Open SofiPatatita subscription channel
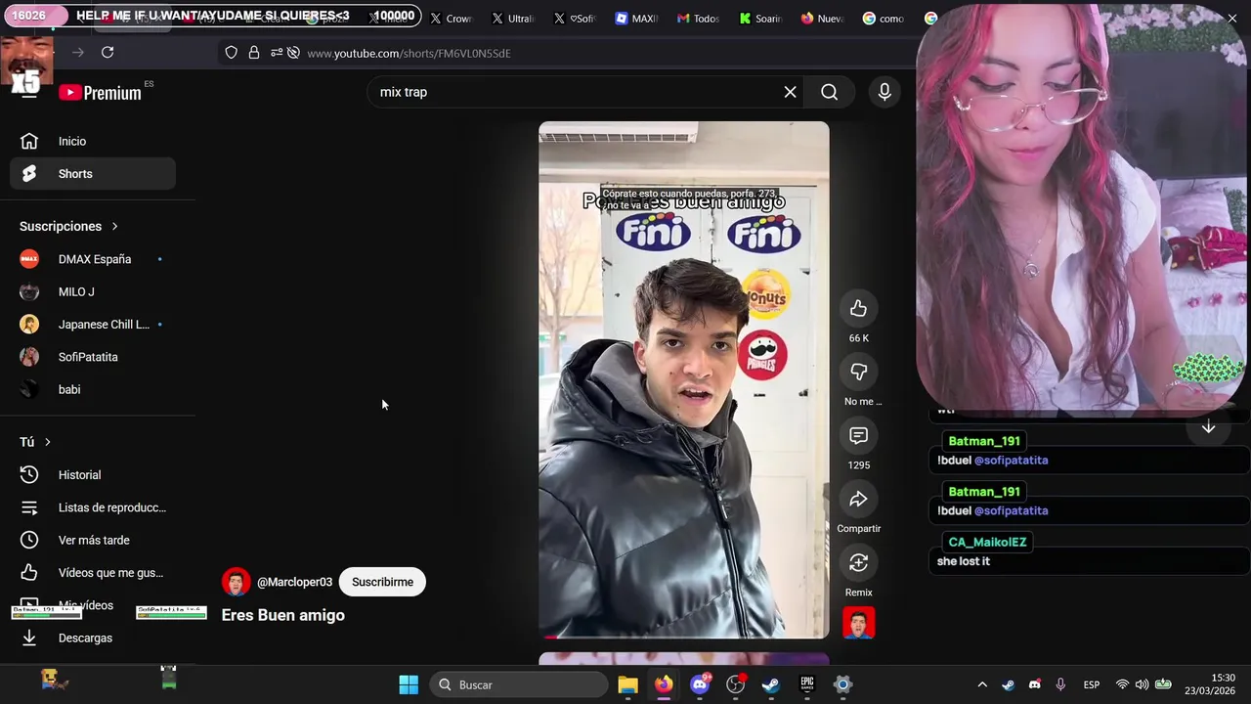This screenshot has height=704, width=1251. click(93, 357)
